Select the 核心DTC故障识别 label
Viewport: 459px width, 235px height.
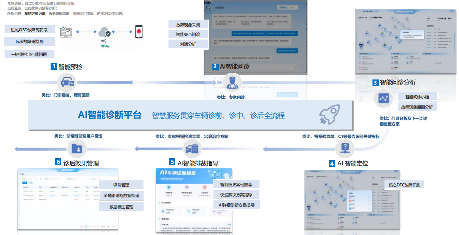coord(404,185)
